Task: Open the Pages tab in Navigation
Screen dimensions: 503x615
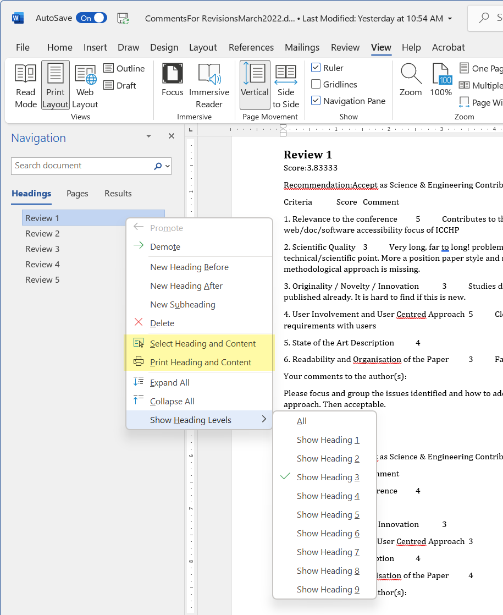Action: pyautogui.click(x=77, y=194)
